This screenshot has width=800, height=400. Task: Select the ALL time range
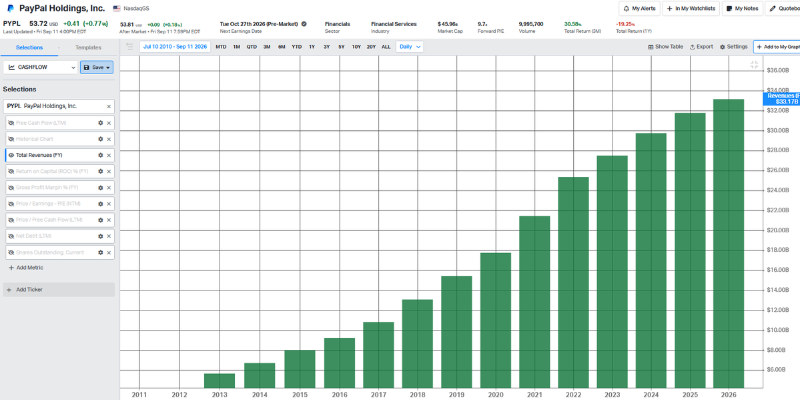point(386,47)
